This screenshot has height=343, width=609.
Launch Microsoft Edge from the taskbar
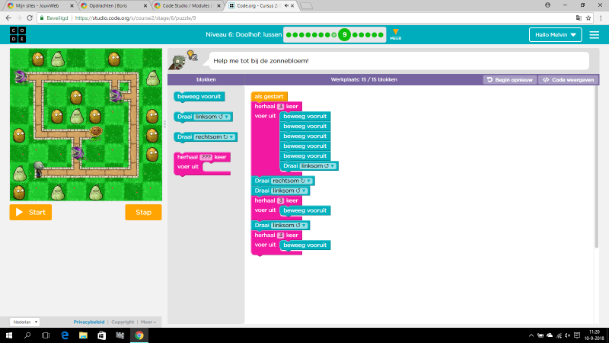[x=65, y=335]
